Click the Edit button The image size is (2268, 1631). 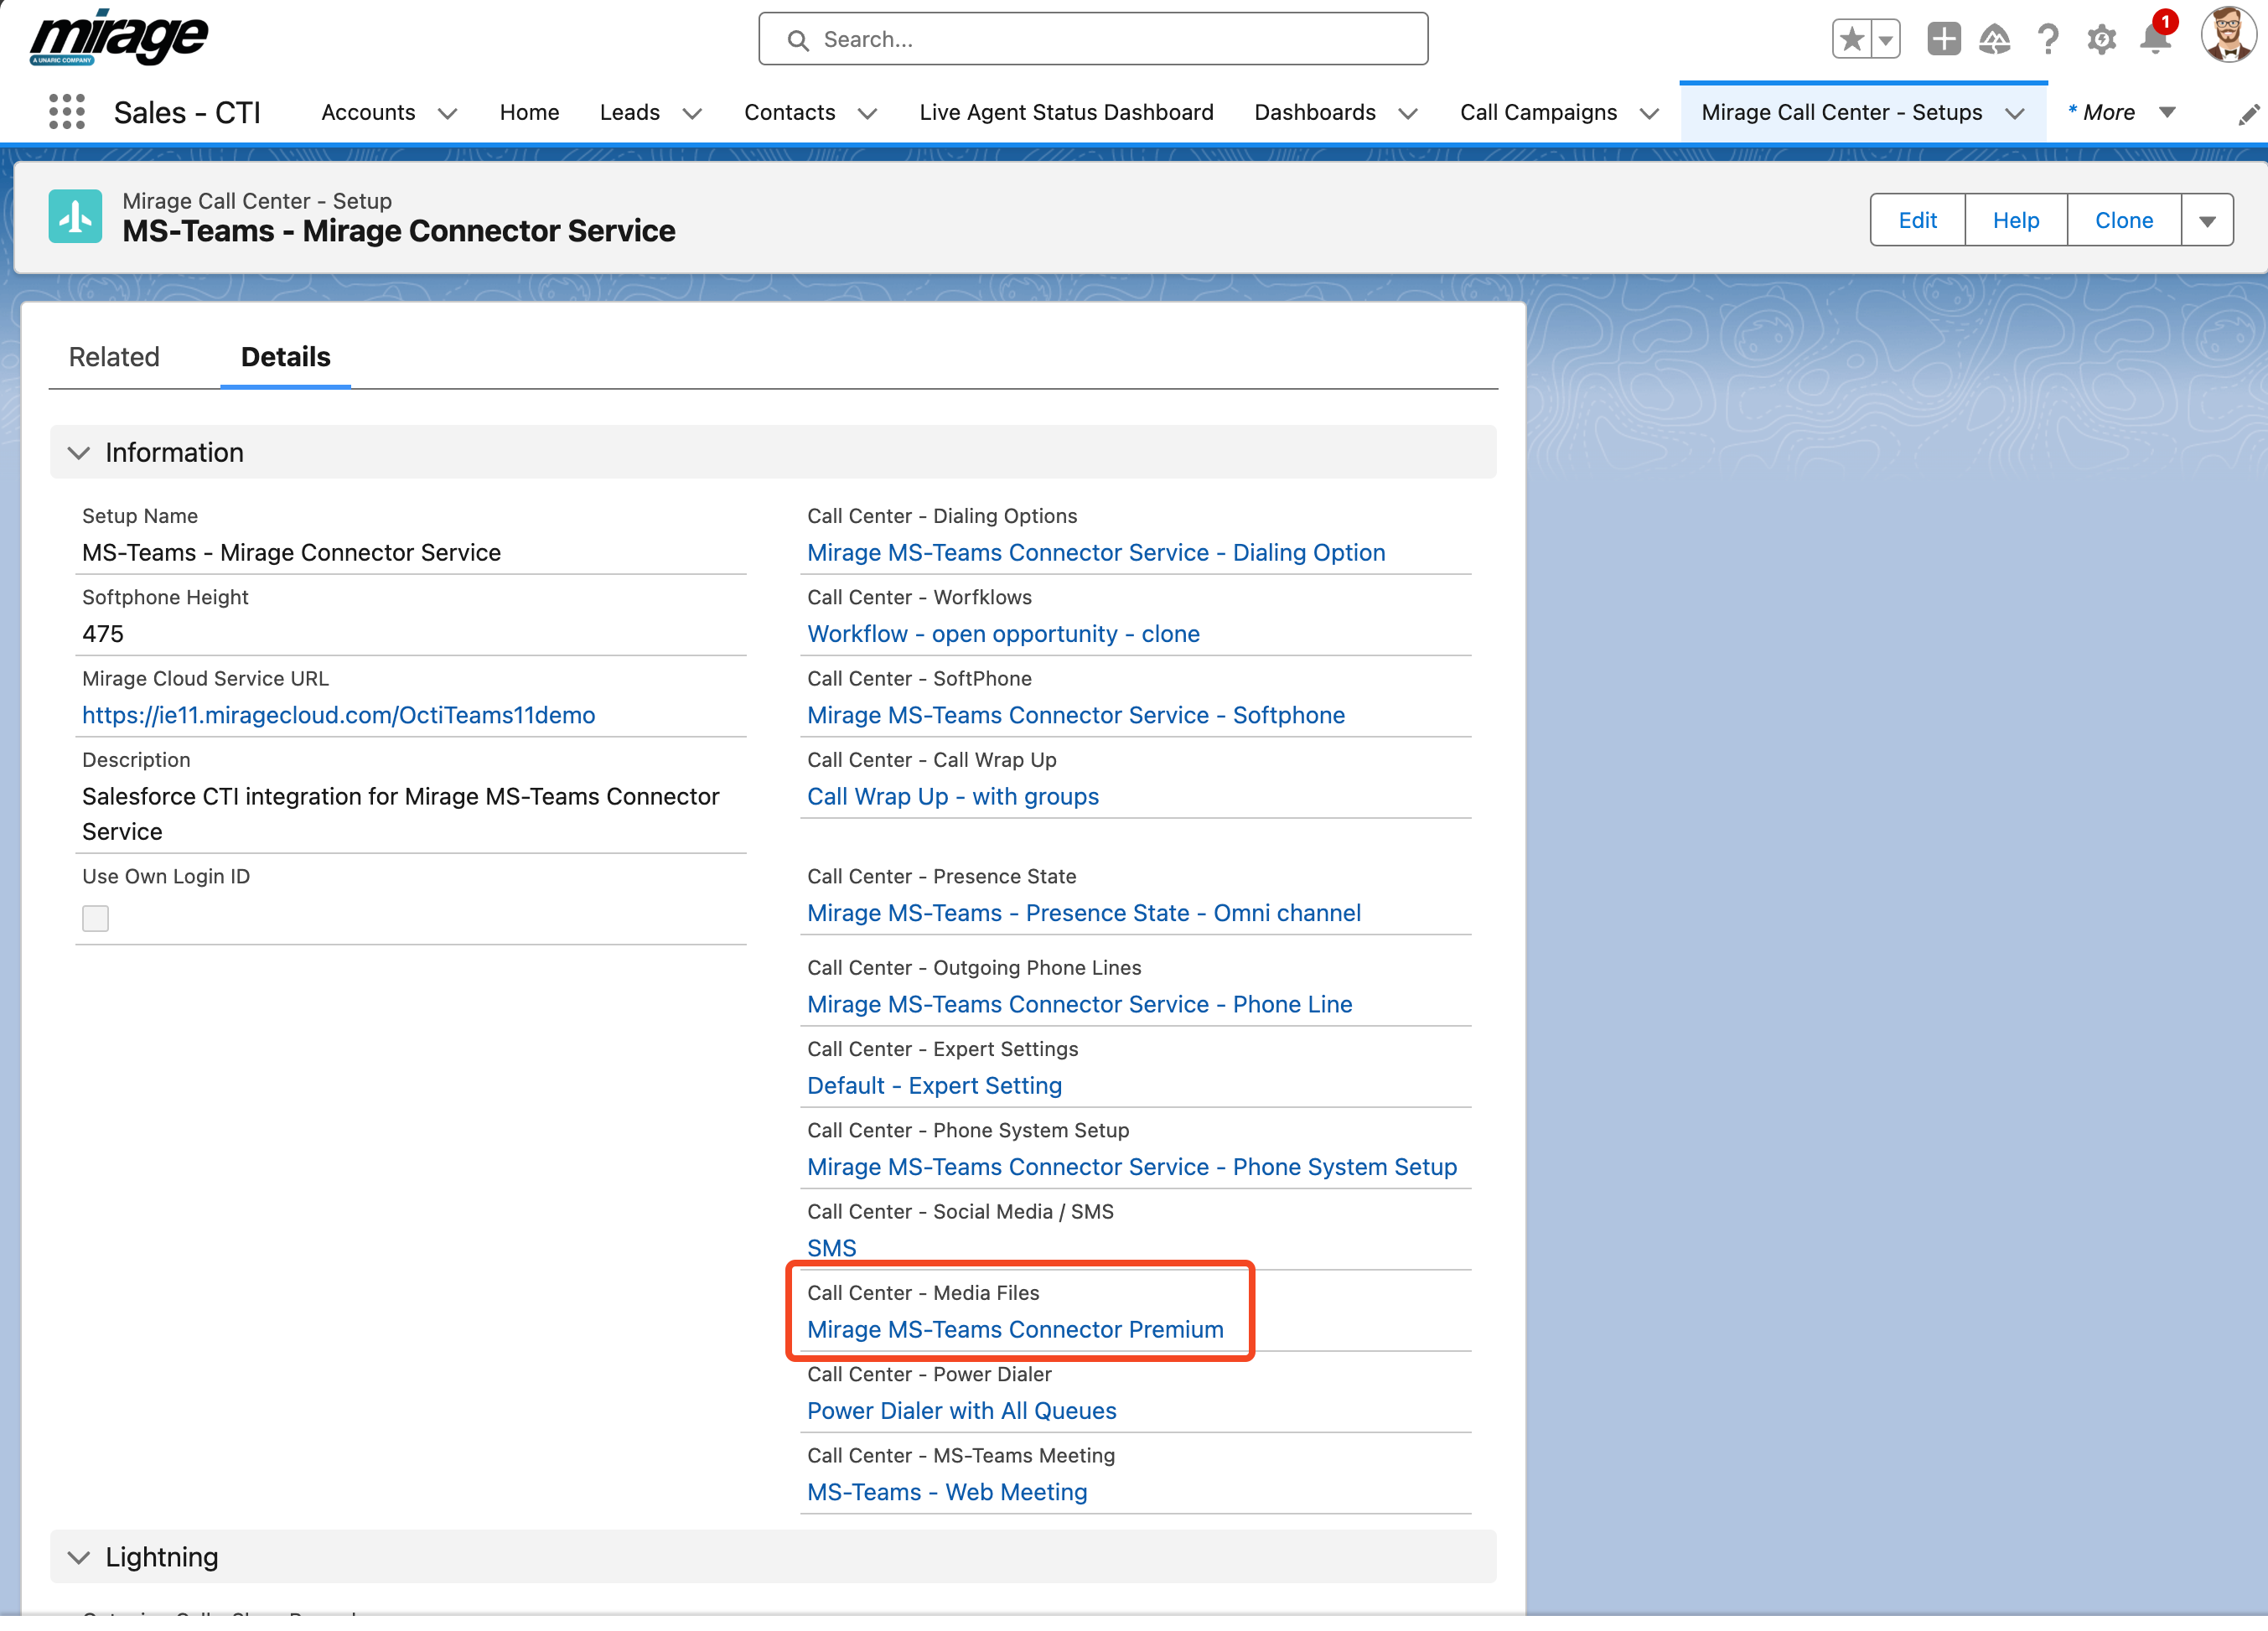pyautogui.click(x=1917, y=220)
